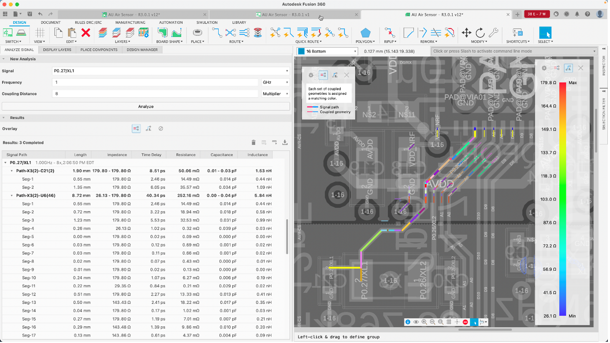Select the manual Route trace tool
The height and width of the screenshot is (343, 610).
pos(217,33)
